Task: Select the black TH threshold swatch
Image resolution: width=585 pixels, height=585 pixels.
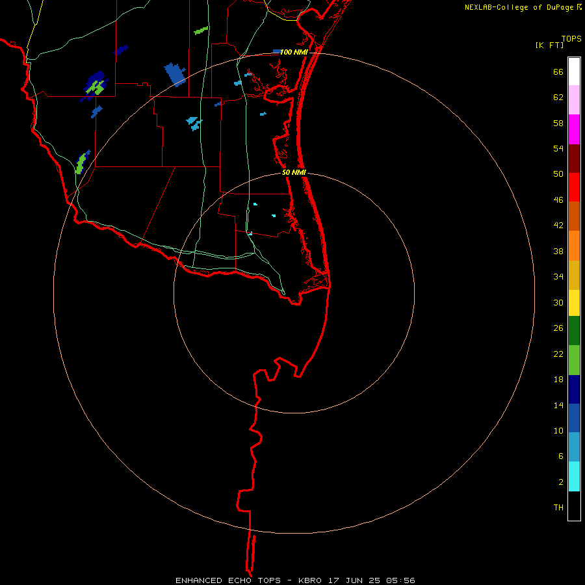Action: pos(574,506)
